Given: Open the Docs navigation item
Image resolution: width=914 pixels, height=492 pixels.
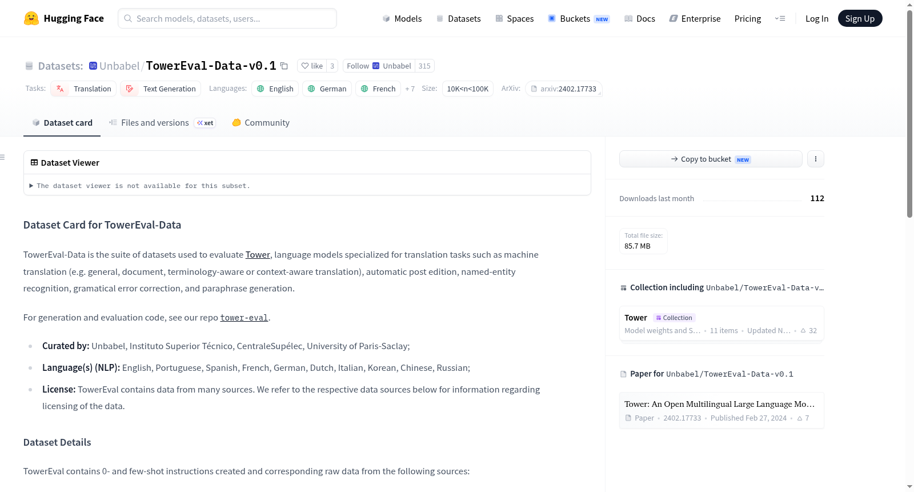Looking at the screenshot, I should 640,18.
